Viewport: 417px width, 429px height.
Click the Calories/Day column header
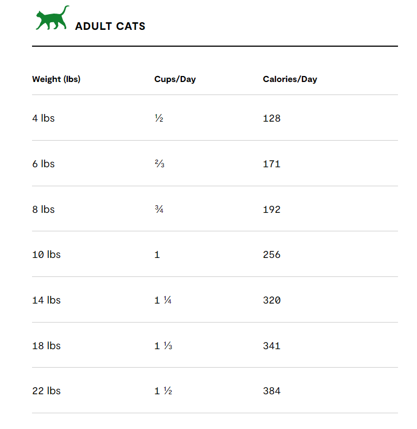(x=290, y=79)
